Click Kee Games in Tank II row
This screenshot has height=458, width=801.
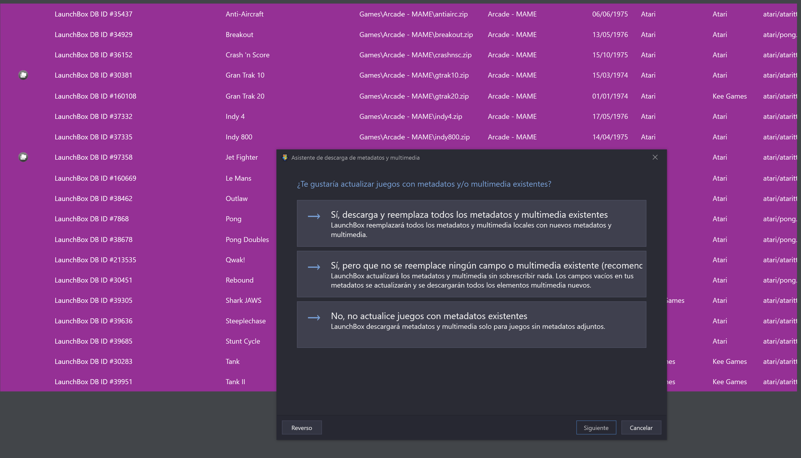coord(729,382)
